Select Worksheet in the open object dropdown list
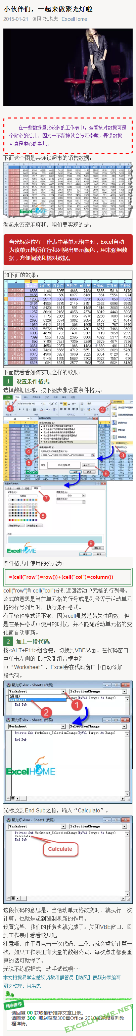136x1036 pixels. (x=37, y=700)
